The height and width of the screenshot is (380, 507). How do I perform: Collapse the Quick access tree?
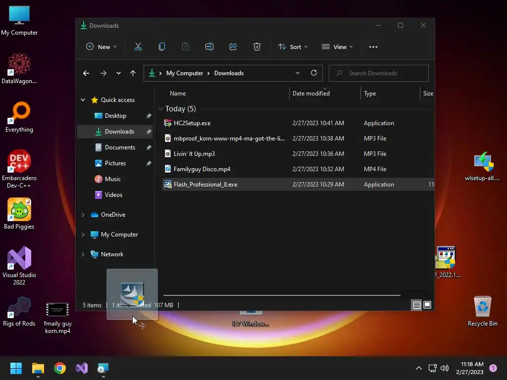coord(83,100)
